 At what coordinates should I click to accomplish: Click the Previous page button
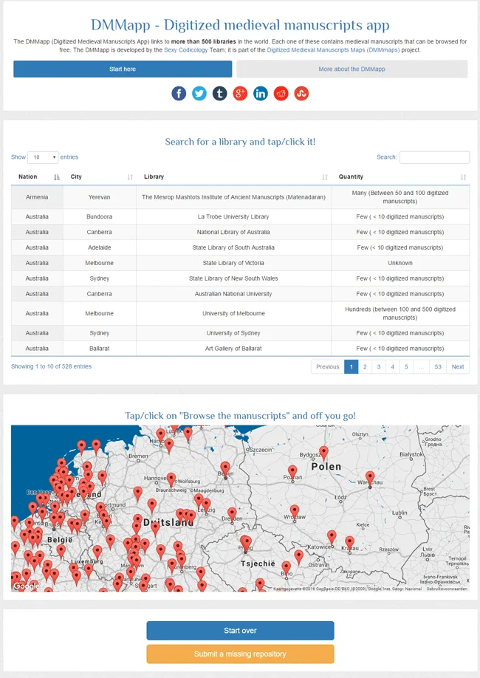click(x=328, y=366)
